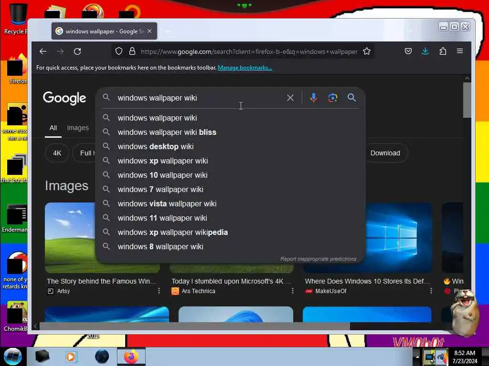Screen dimensions: 489x366
Task: Click inside the Google search text field
Action: point(200,98)
